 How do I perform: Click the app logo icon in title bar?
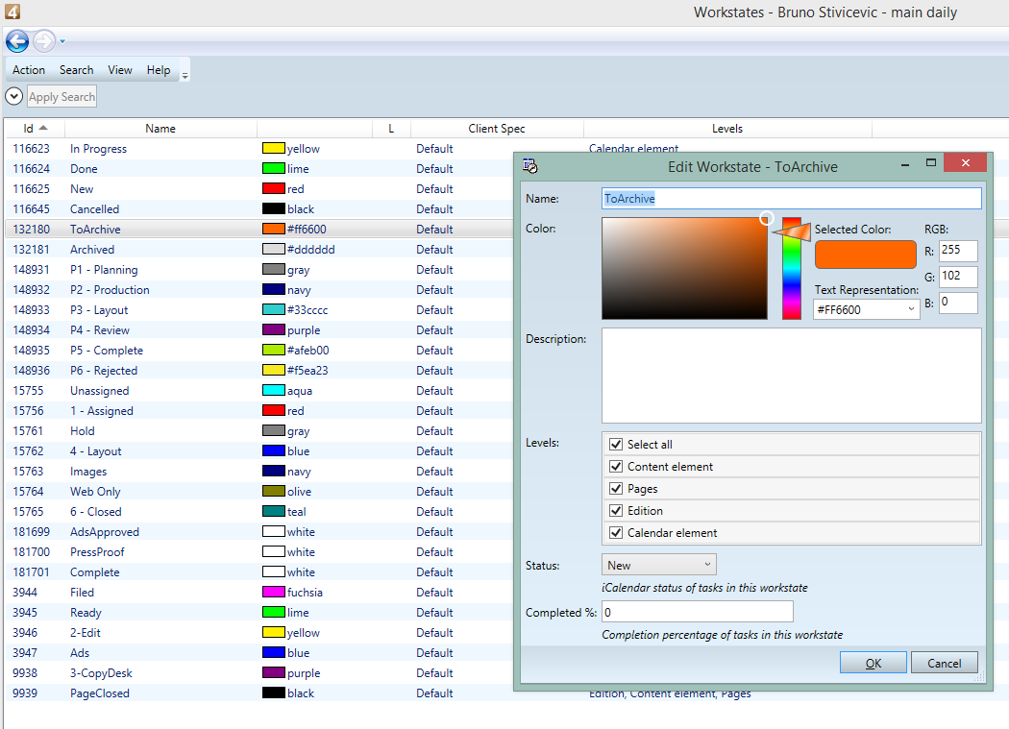click(x=11, y=12)
